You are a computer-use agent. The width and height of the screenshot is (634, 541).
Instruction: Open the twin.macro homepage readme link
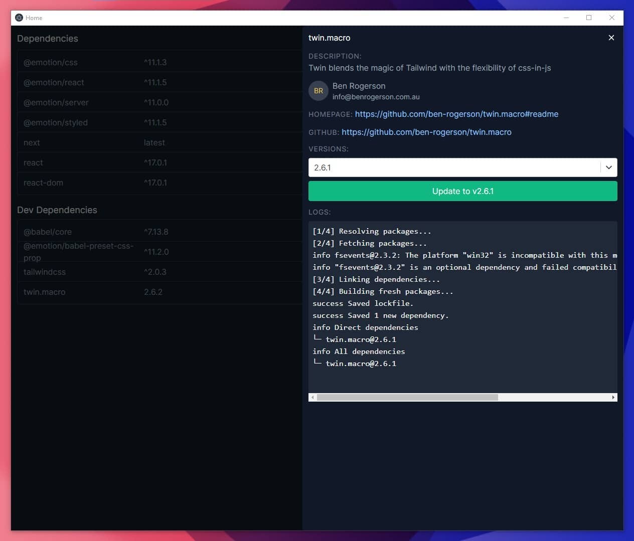[456, 114]
